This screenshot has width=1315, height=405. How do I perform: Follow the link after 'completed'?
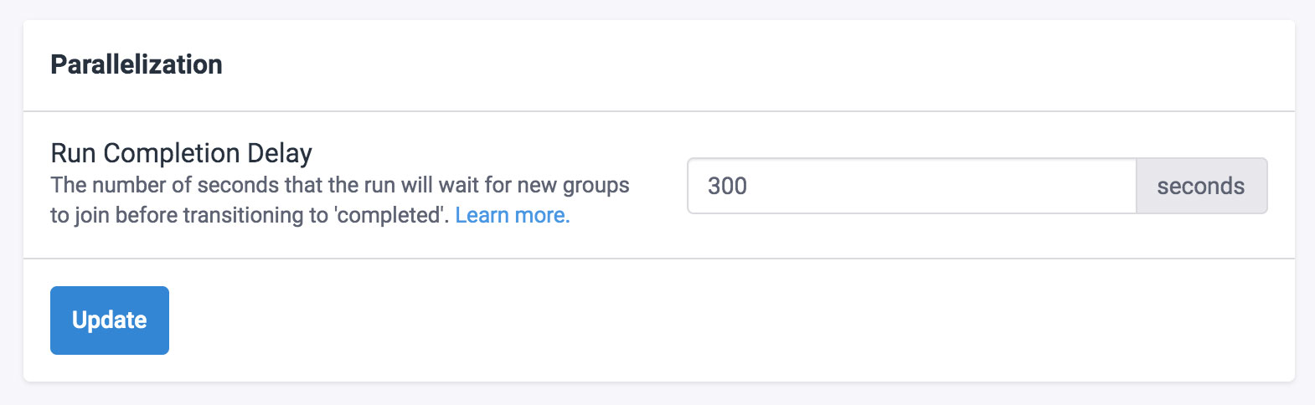click(x=512, y=215)
